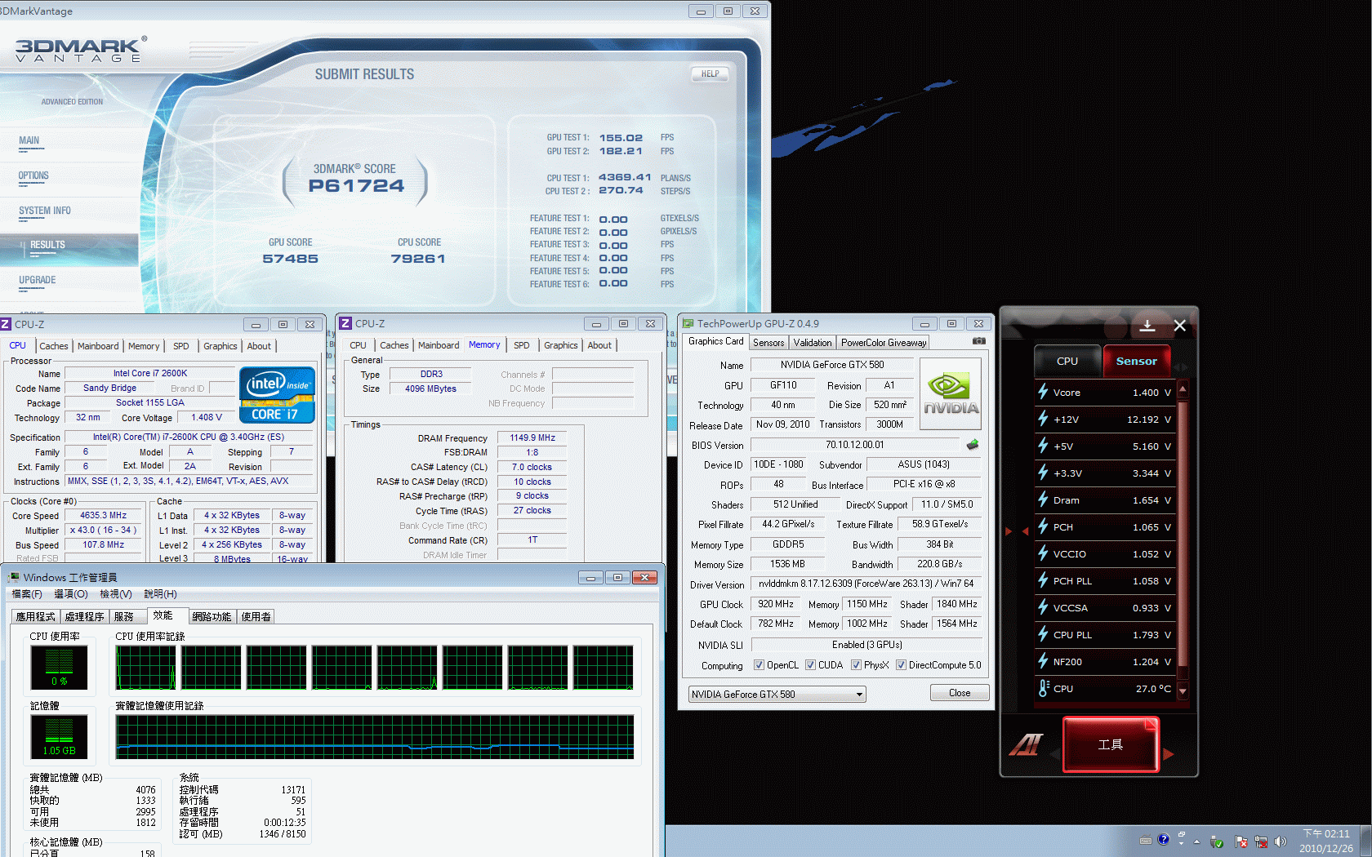Click the CPU temperature thermometer icon
The image size is (1372, 857).
coord(1043,688)
